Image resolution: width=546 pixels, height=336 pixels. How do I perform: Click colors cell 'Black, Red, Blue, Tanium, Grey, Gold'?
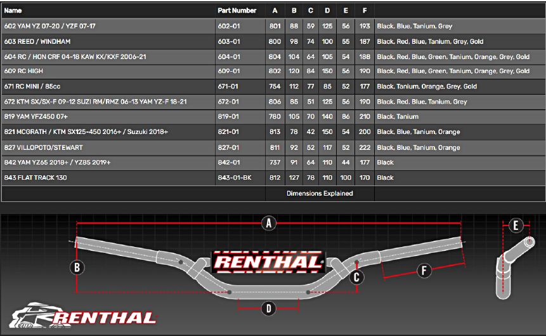(430, 41)
